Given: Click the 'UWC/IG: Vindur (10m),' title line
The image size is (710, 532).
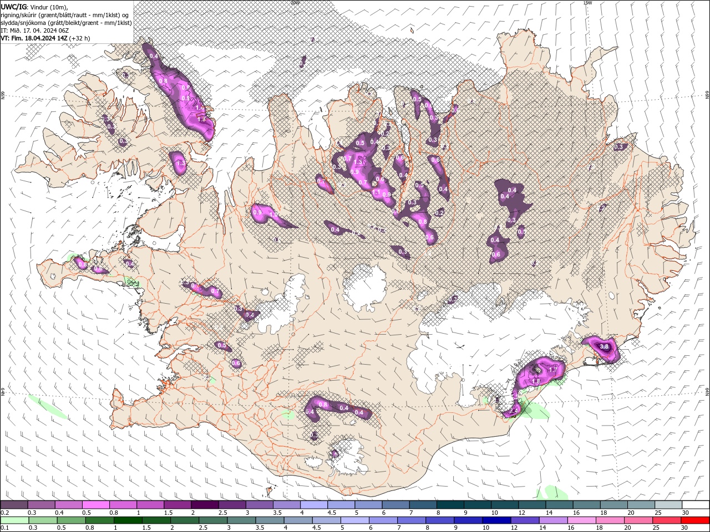Looking at the screenshot, I should click(34, 7).
